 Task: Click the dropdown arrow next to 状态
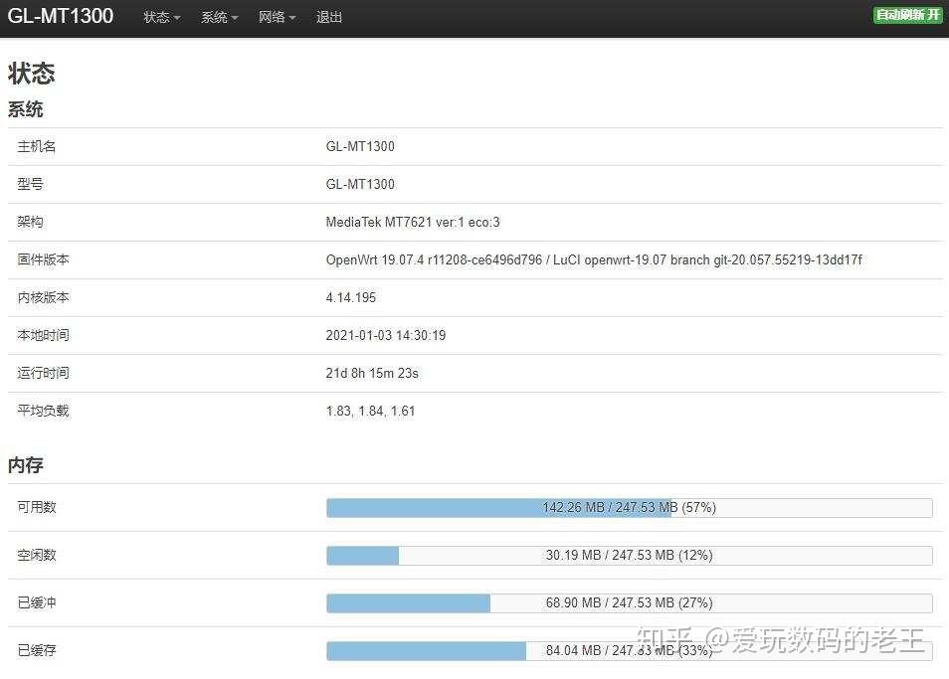click(x=175, y=18)
